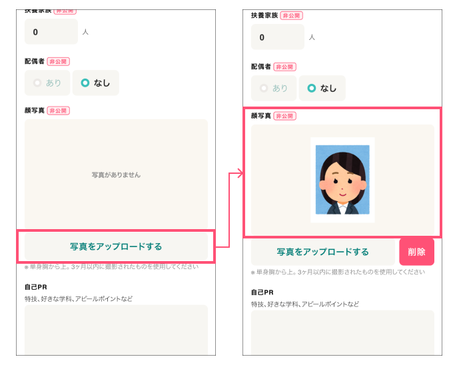Screen dimensions: 457x365
Task: Click the 非公開 badge beside 顔写真 above the empty placeholder
Action: pos(59,111)
